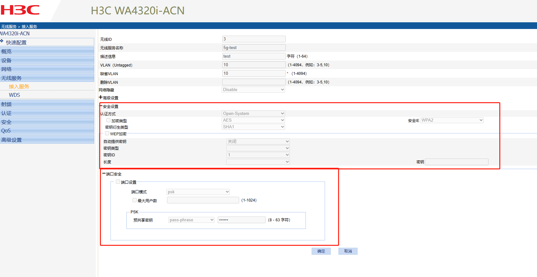The image size is (537, 277).
Task: Click the WA4320i-ACN device name in sidebar
Action: (x=15, y=33)
